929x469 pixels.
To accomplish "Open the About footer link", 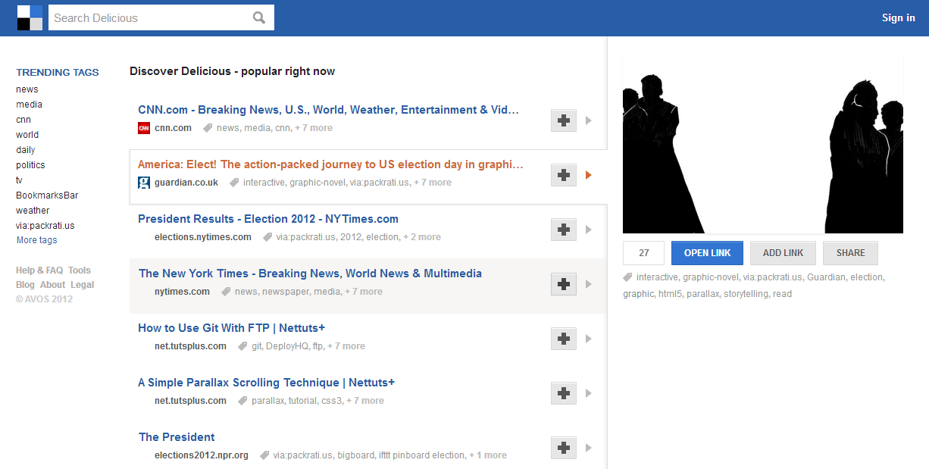I will point(53,285).
